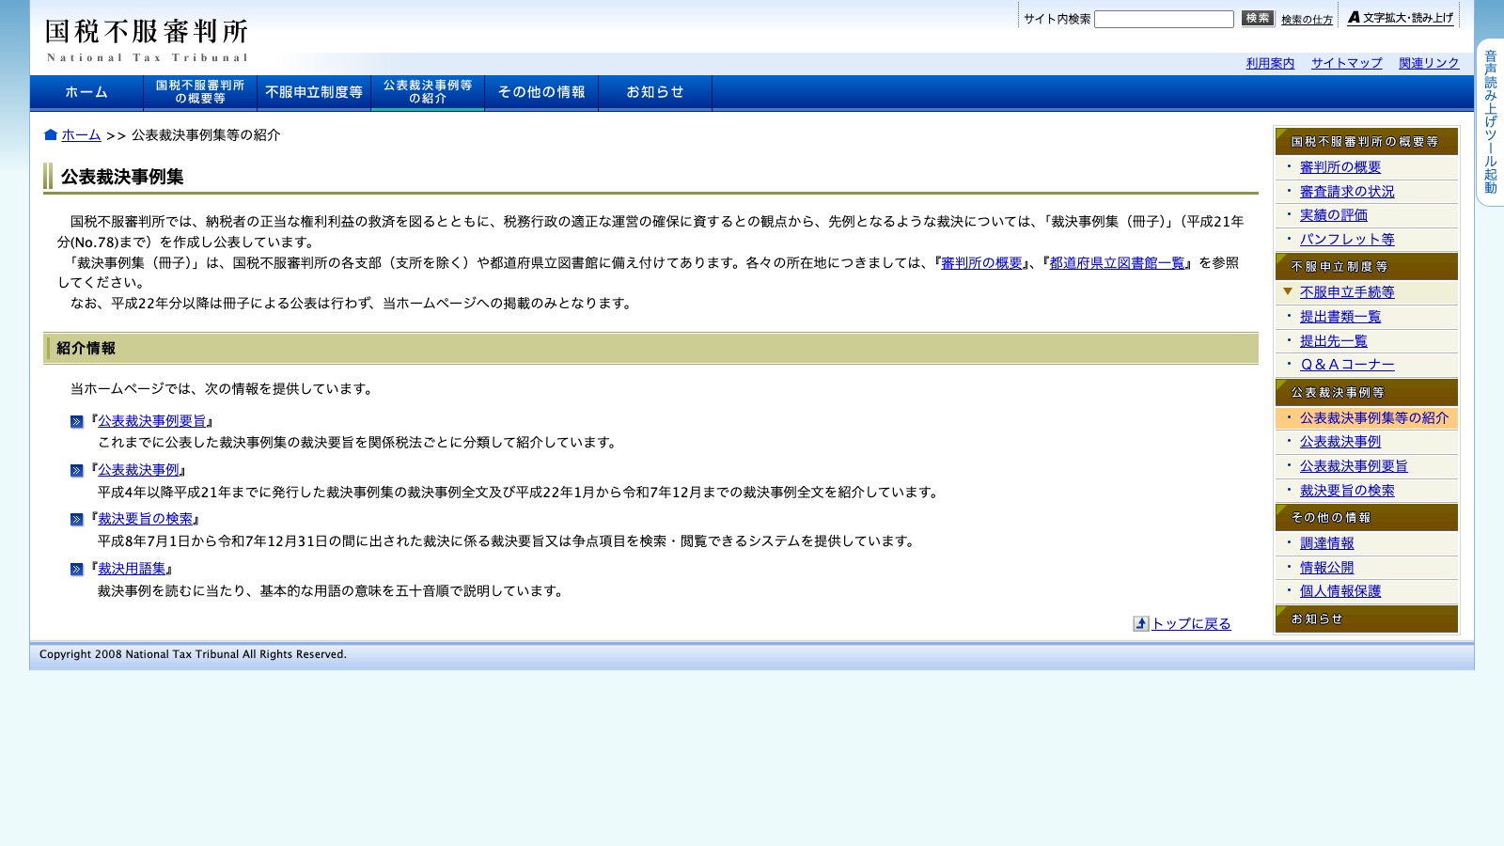Click arrow icon beside 公表裁決事例 link
This screenshot has width=1504, height=846.
[77, 471]
